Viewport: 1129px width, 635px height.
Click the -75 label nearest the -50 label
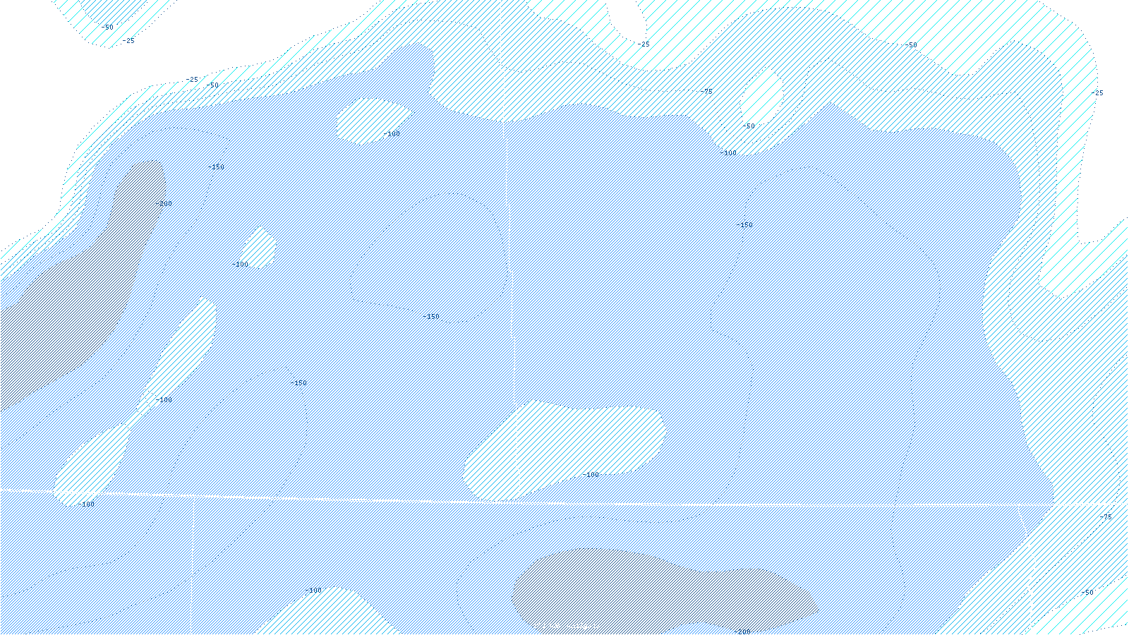1105,517
